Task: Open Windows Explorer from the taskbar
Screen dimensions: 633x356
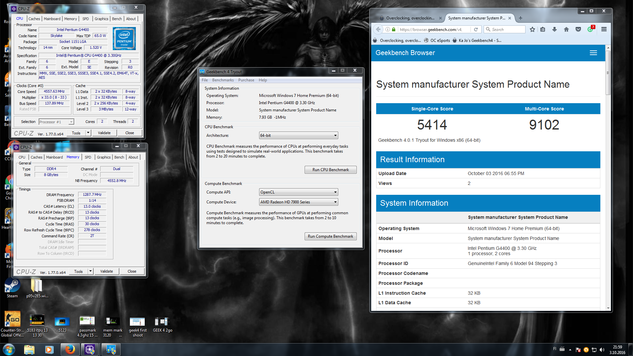Action: [29, 349]
